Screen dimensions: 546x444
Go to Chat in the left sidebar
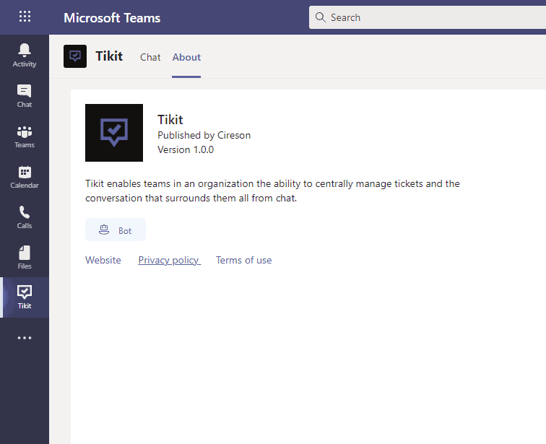[25, 96]
